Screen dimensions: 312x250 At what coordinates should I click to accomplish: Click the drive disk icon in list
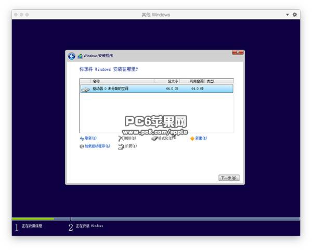point(86,89)
